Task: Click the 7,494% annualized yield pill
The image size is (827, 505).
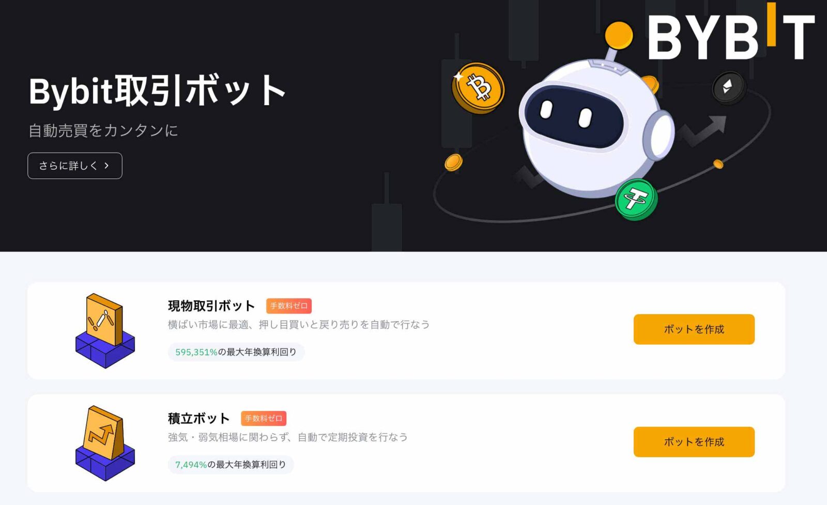Action: tap(231, 465)
